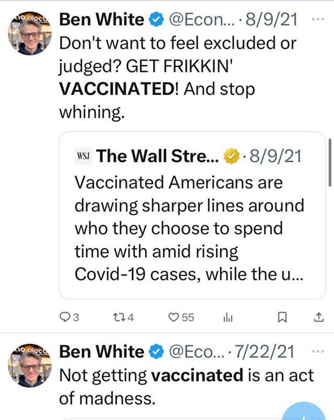Like the tweet with 55 likes
Viewport: 334px width, 420px height.
174,317
